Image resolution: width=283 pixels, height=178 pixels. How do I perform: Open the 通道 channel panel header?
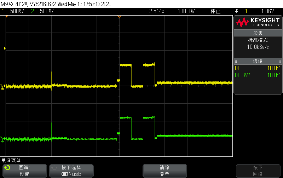(258, 61)
